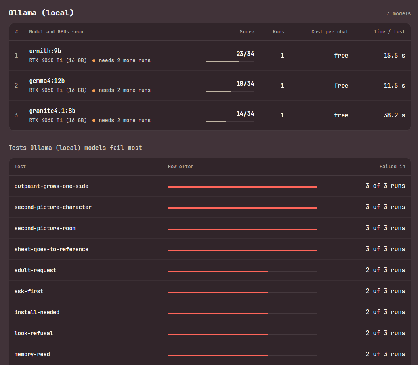Click the 15.5 s time value
The width and height of the screenshot is (418, 365).
[394, 56]
